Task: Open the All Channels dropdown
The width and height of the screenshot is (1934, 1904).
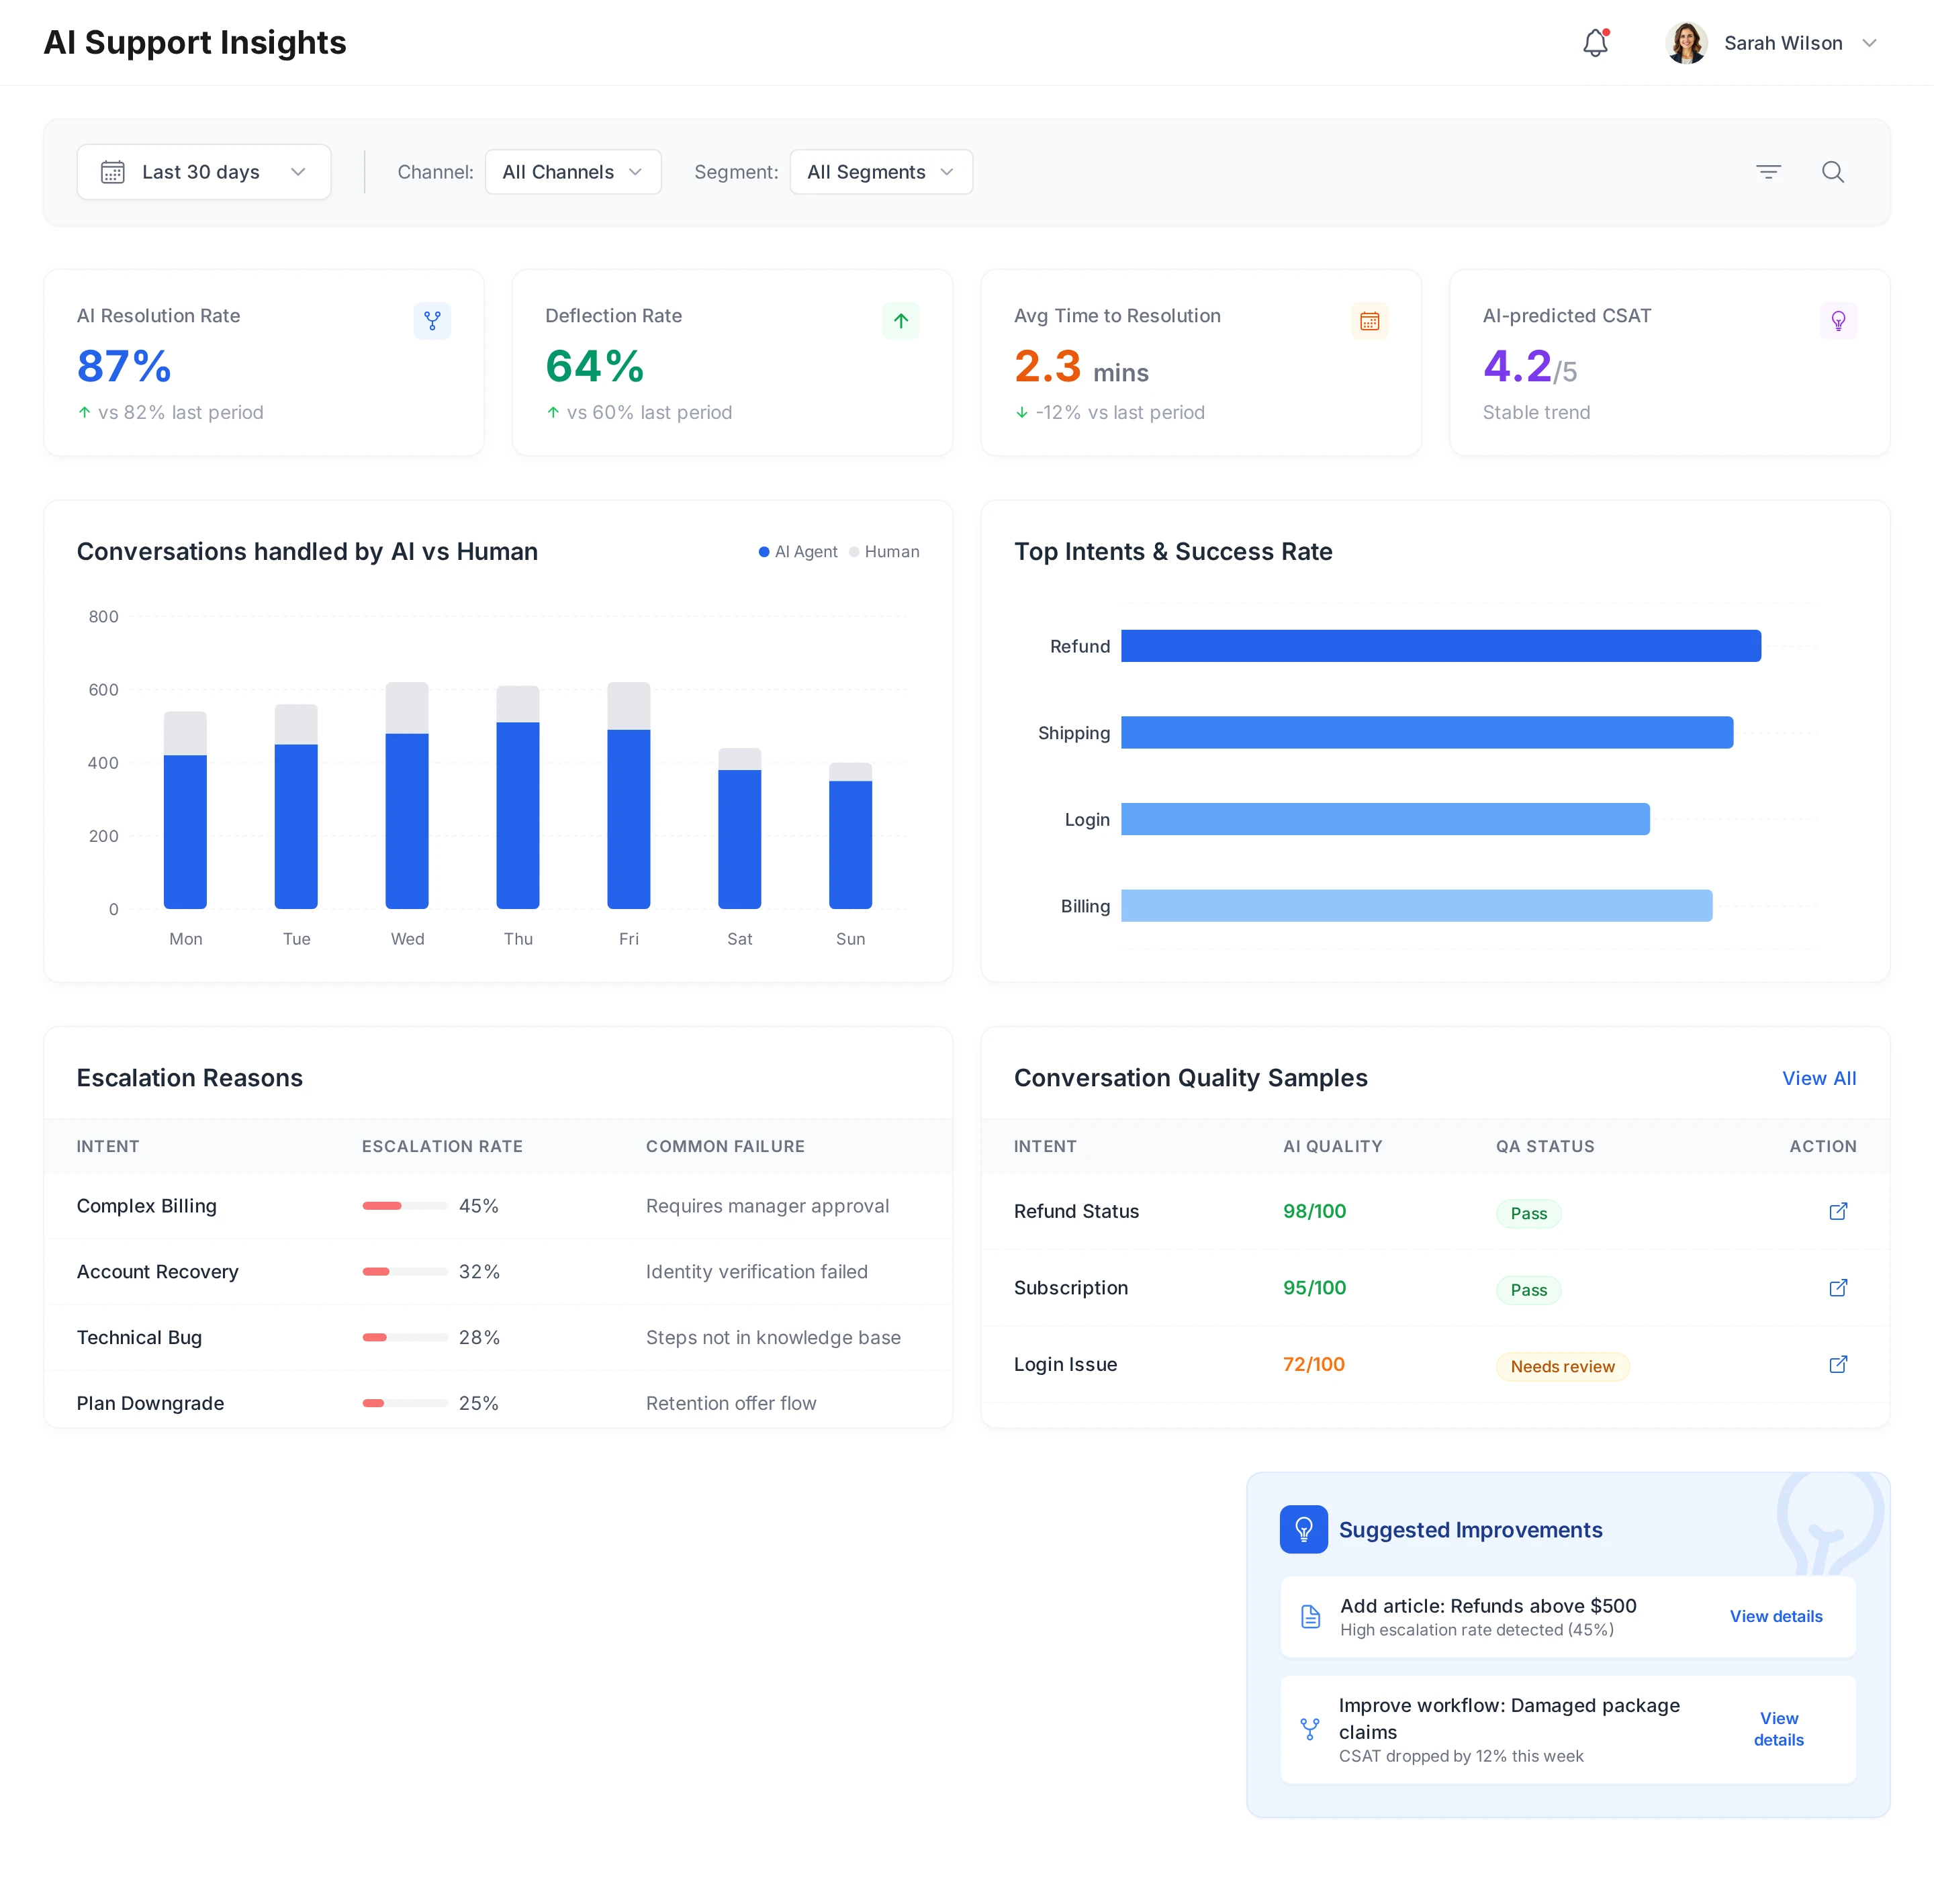Action: coord(572,171)
